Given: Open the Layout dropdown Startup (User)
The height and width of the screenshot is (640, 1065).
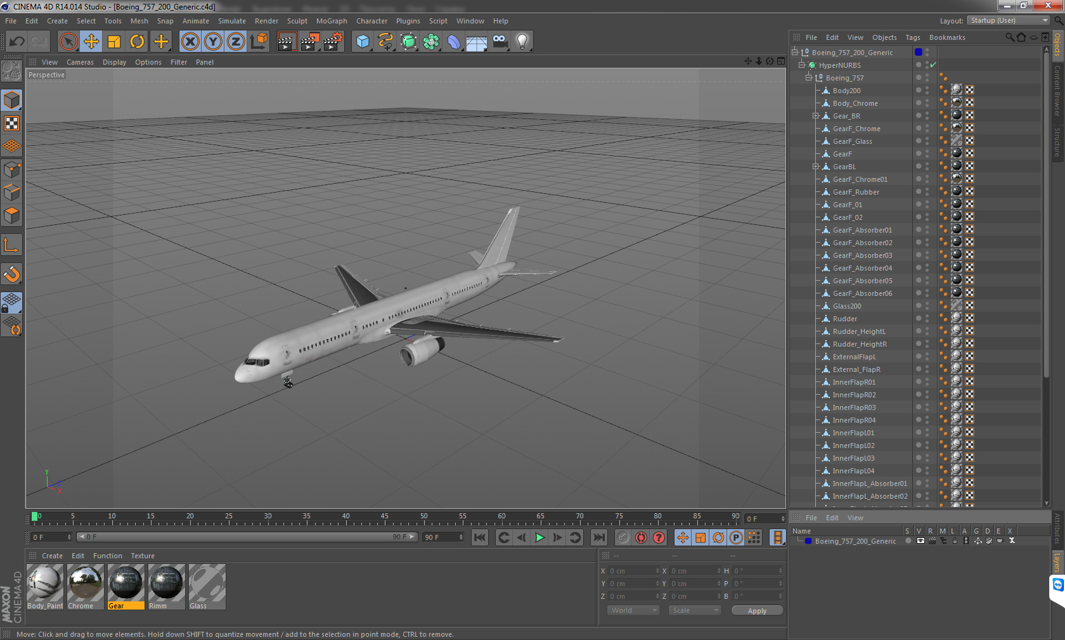Looking at the screenshot, I should pos(1009,21).
